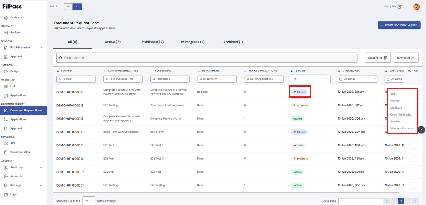Change the items per page dropdown
The width and height of the screenshot is (426, 205).
(x=89, y=201)
